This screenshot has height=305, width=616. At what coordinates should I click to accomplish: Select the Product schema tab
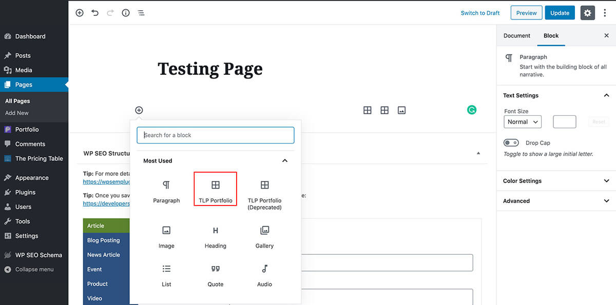click(106, 283)
